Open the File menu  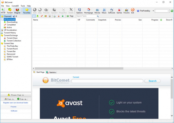2,6
